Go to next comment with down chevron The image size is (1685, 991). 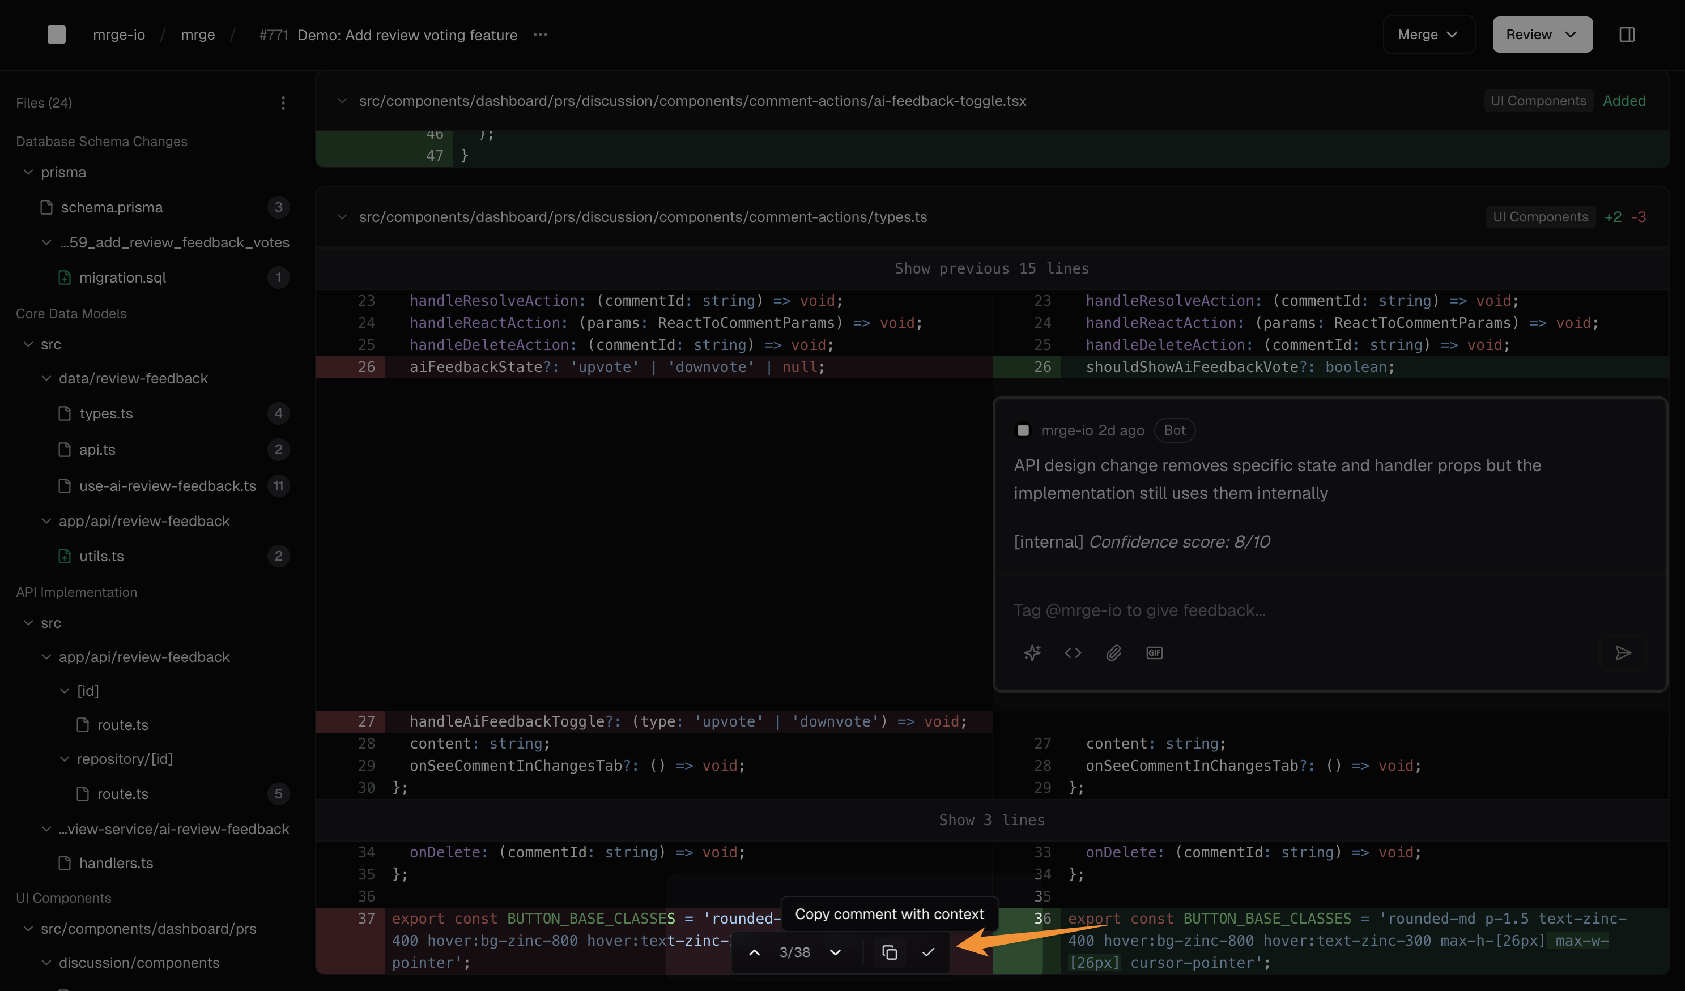835,952
